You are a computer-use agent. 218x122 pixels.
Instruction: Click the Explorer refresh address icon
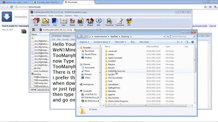[x=168, y=37]
